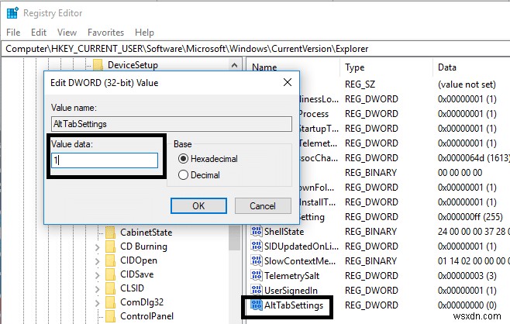
Task: Select the UserSignedIn value name
Action: click(x=291, y=291)
